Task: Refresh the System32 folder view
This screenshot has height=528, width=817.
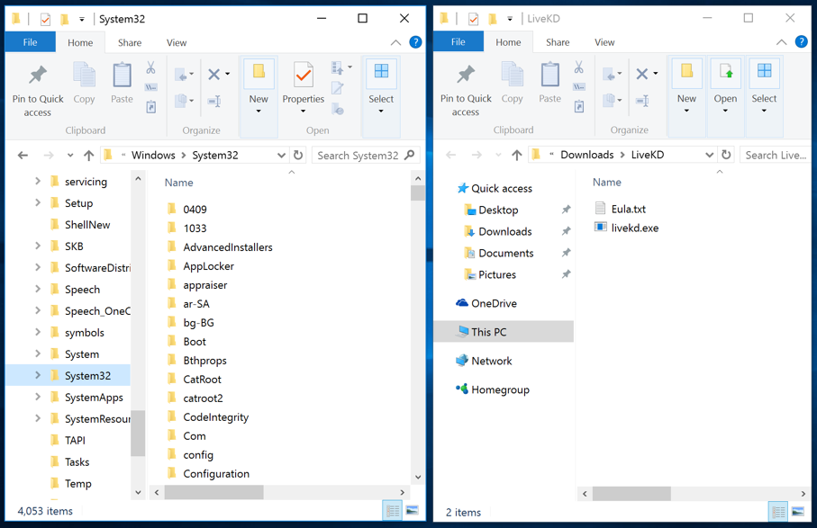Action: [298, 155]
